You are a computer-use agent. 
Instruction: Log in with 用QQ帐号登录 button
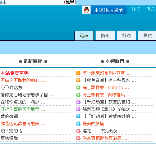104,10
